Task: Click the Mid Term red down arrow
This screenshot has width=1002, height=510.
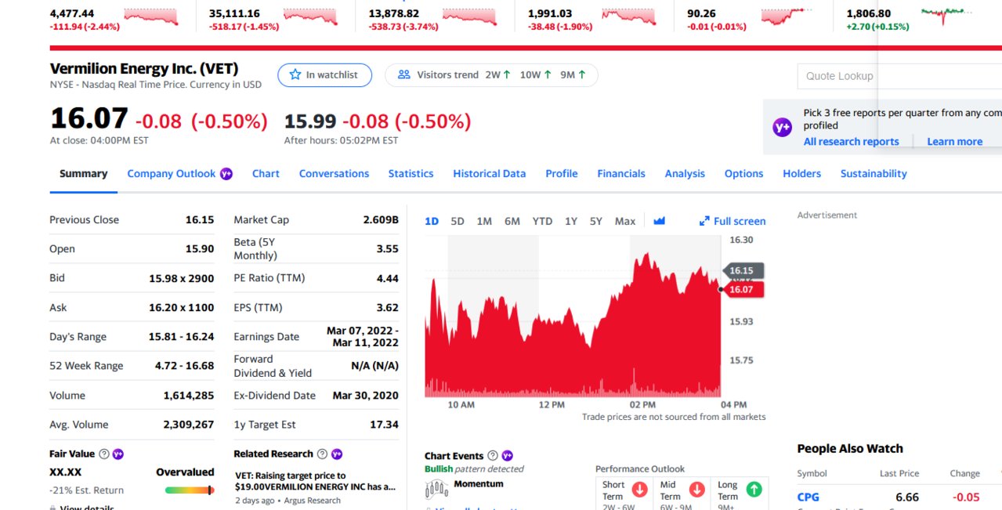Action: [x=696, y=489]
